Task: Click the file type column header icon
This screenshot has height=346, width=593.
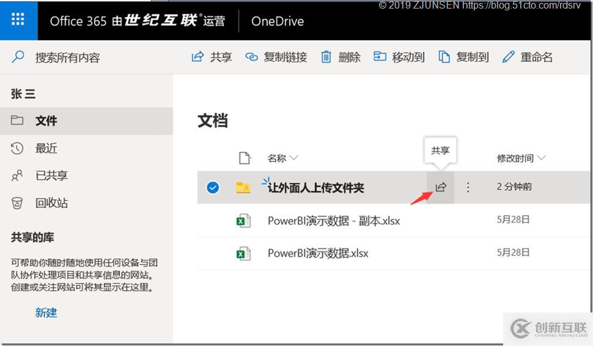Action: coord(245,158)
